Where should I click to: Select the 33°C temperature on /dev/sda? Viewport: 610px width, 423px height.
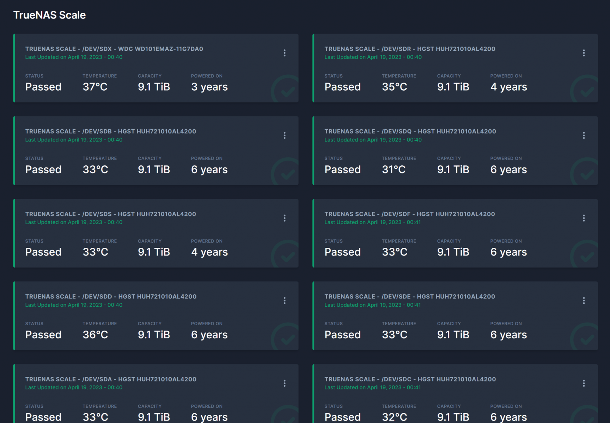(x=95, y=417)
